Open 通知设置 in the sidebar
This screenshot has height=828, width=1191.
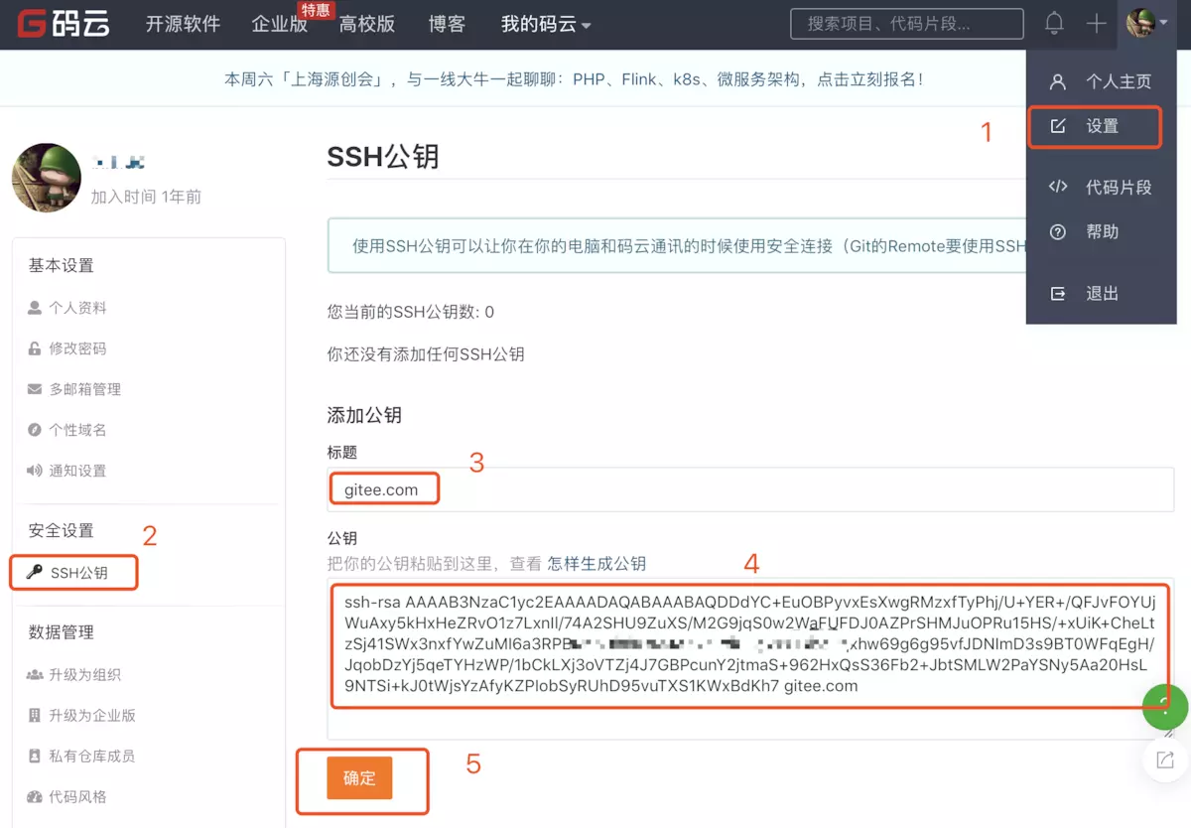coord(77,471)
